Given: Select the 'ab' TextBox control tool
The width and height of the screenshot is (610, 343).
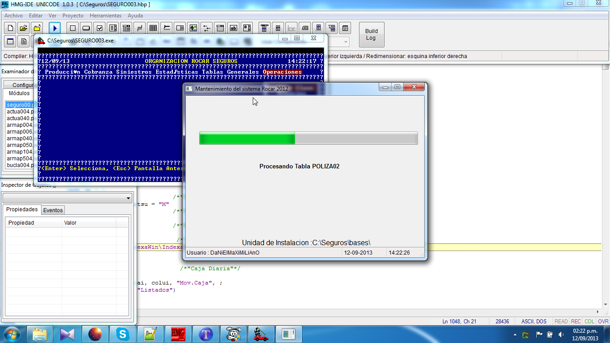Looking at the screenshot, I should (233, 28).
